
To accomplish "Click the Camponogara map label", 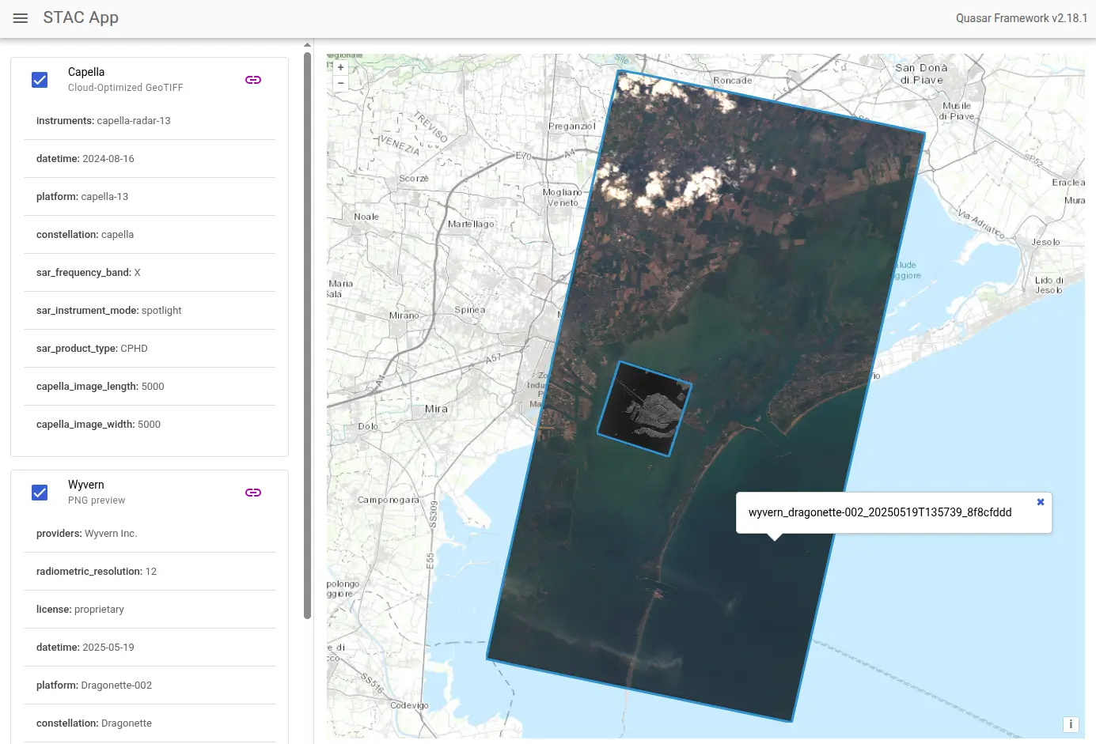I will pos(389,500).
